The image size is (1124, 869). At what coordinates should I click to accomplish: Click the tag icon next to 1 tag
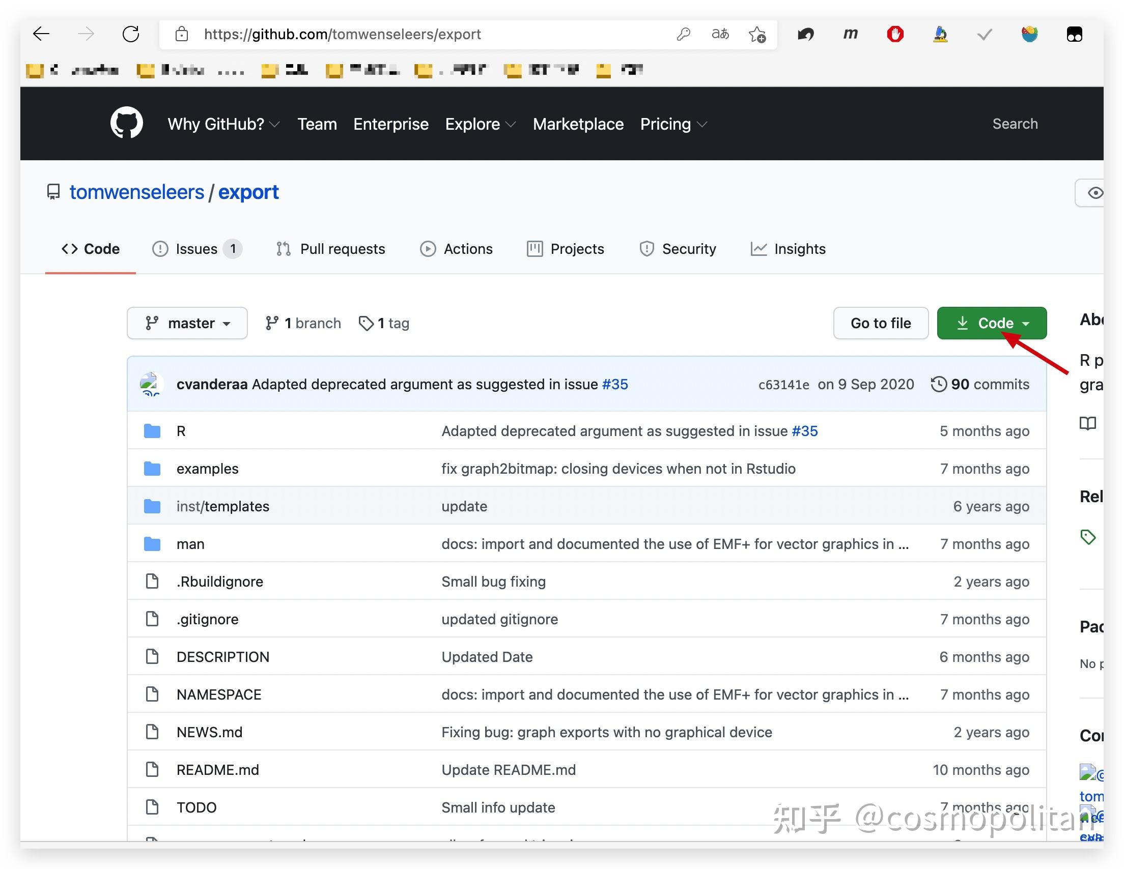pos(366,323)
